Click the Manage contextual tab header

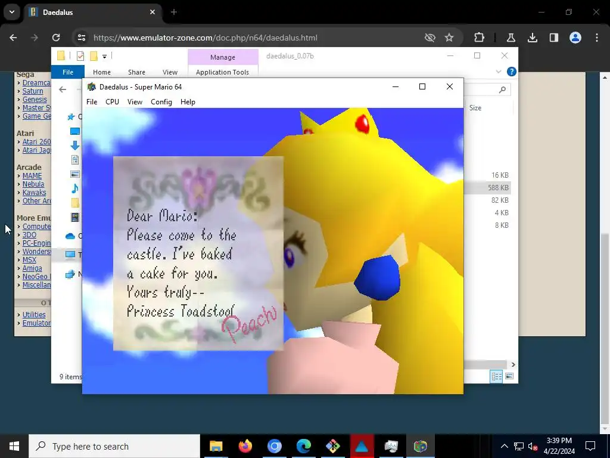[x=223, y=57]
